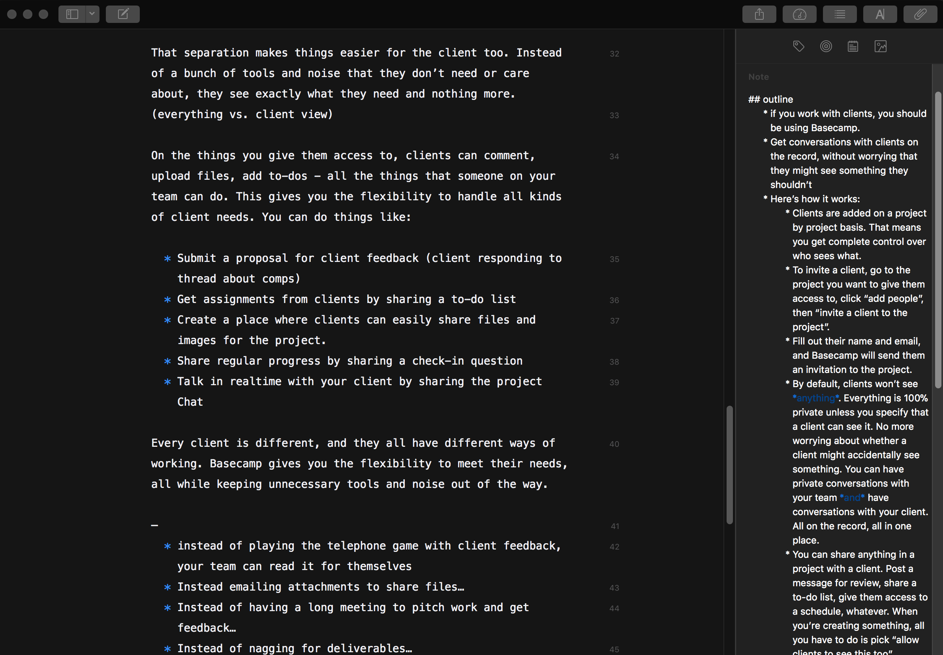943x655 pixels.
Task: Click paragraph number 44
Action: pos(614,608)
